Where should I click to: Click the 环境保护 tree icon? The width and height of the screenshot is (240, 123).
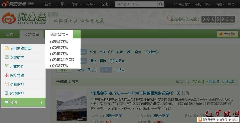(x=7, y=93)
